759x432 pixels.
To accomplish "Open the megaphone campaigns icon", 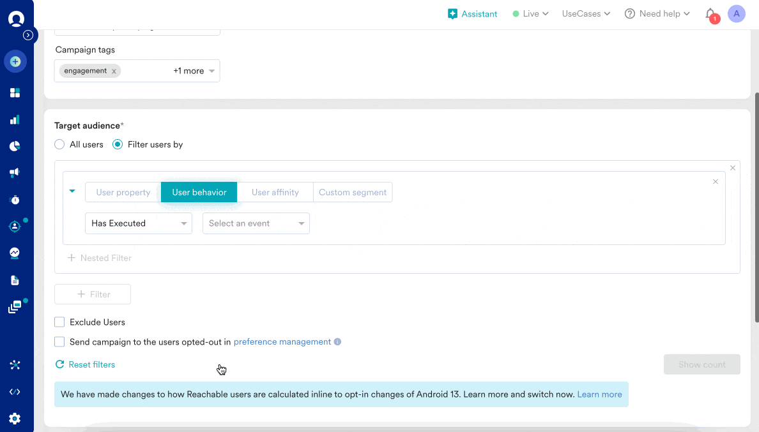I will [x=15, y=172].
